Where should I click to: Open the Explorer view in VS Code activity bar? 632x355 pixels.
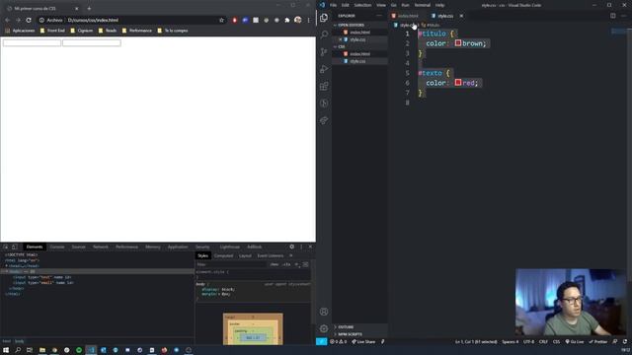click(324, 18)
